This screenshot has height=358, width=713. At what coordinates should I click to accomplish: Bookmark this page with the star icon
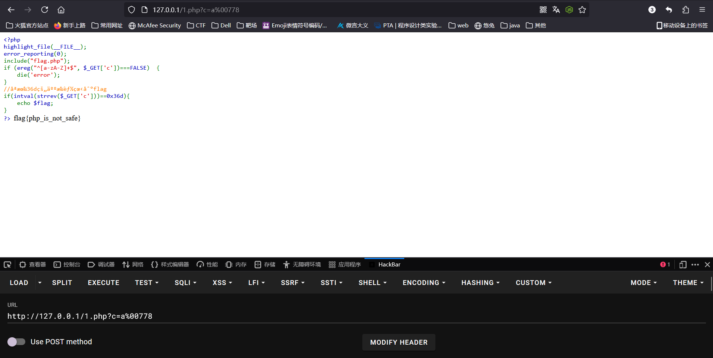tap(582, 10)
